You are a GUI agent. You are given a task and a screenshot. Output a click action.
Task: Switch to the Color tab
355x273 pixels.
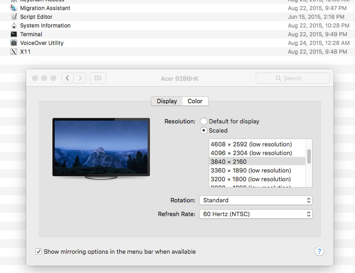pos(195,101)
